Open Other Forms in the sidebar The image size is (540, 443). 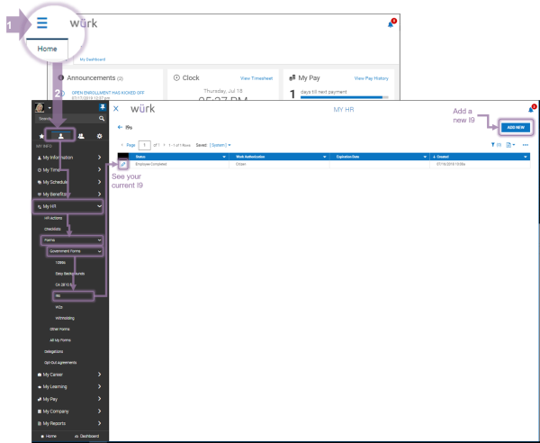click(59, 329)
